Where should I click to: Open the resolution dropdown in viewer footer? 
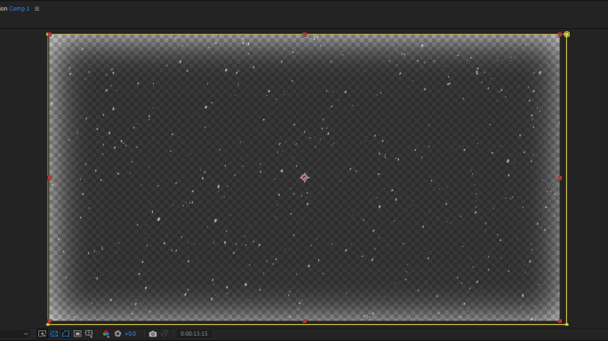[x=15, y=334]
